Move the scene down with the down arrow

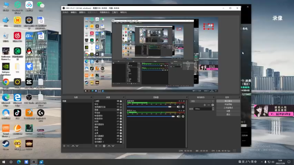(x=77, y=146)
